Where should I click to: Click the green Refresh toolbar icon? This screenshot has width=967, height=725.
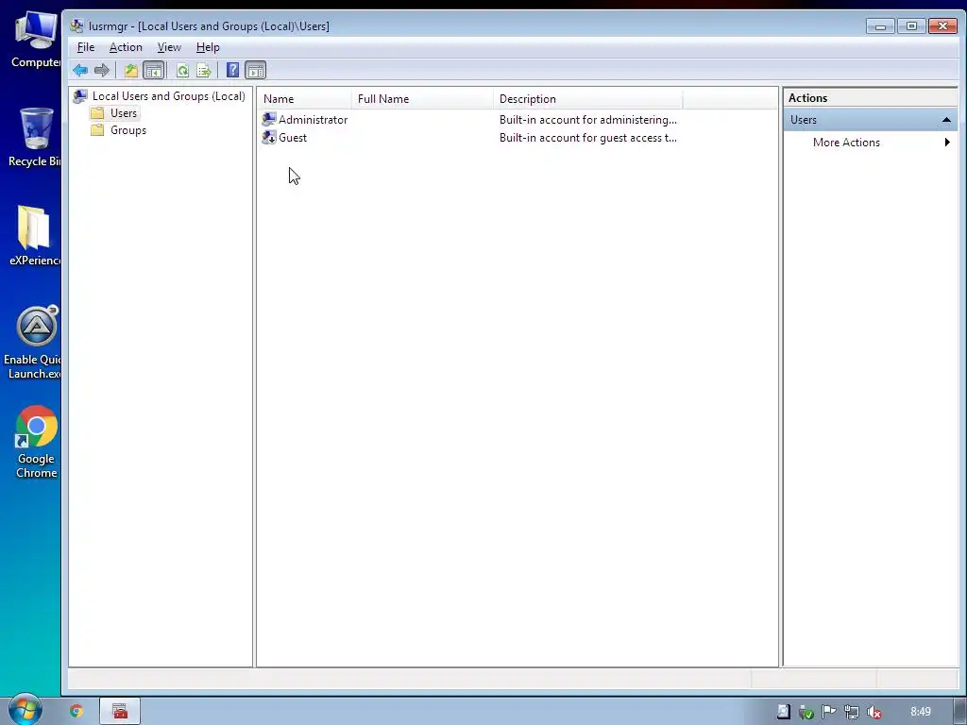(182, 70)
